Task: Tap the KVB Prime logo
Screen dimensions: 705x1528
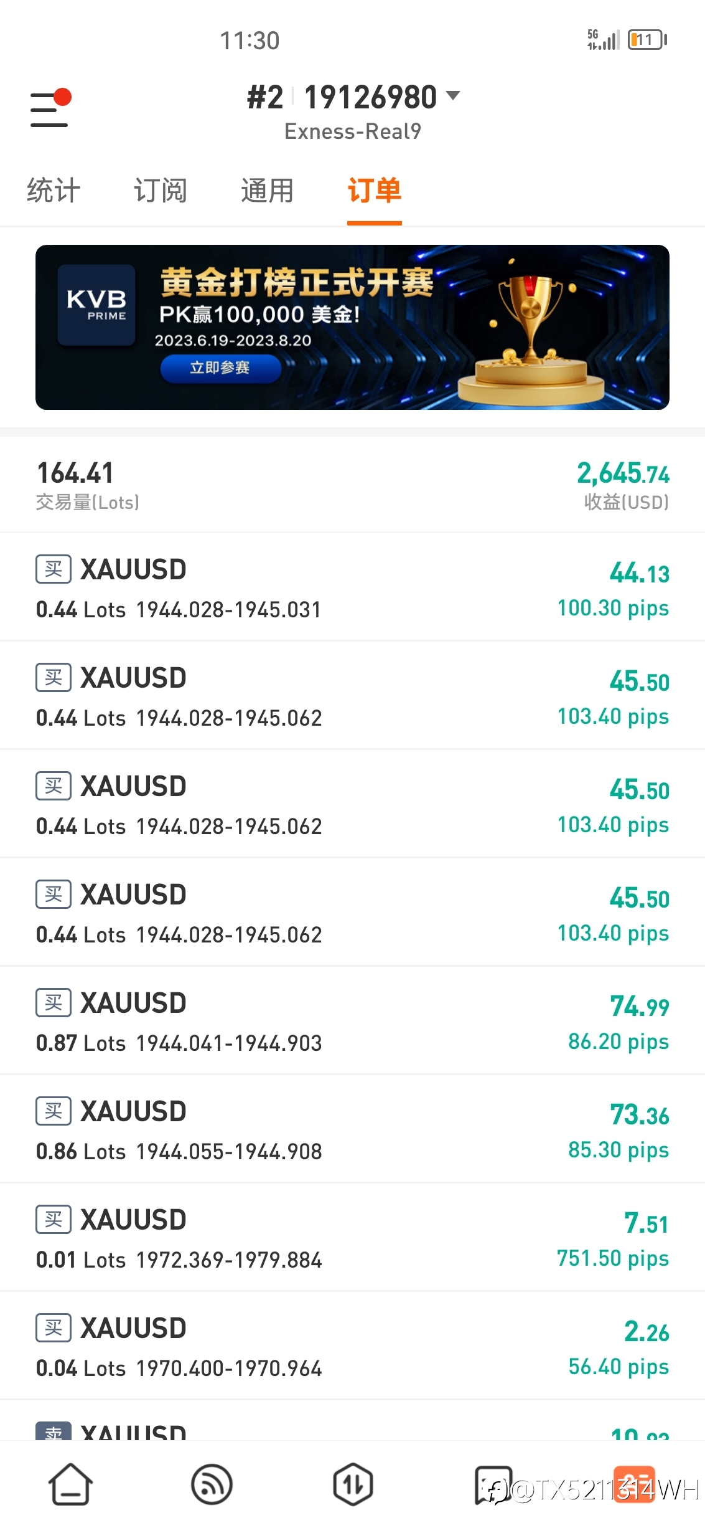Action: click(96, 305)
